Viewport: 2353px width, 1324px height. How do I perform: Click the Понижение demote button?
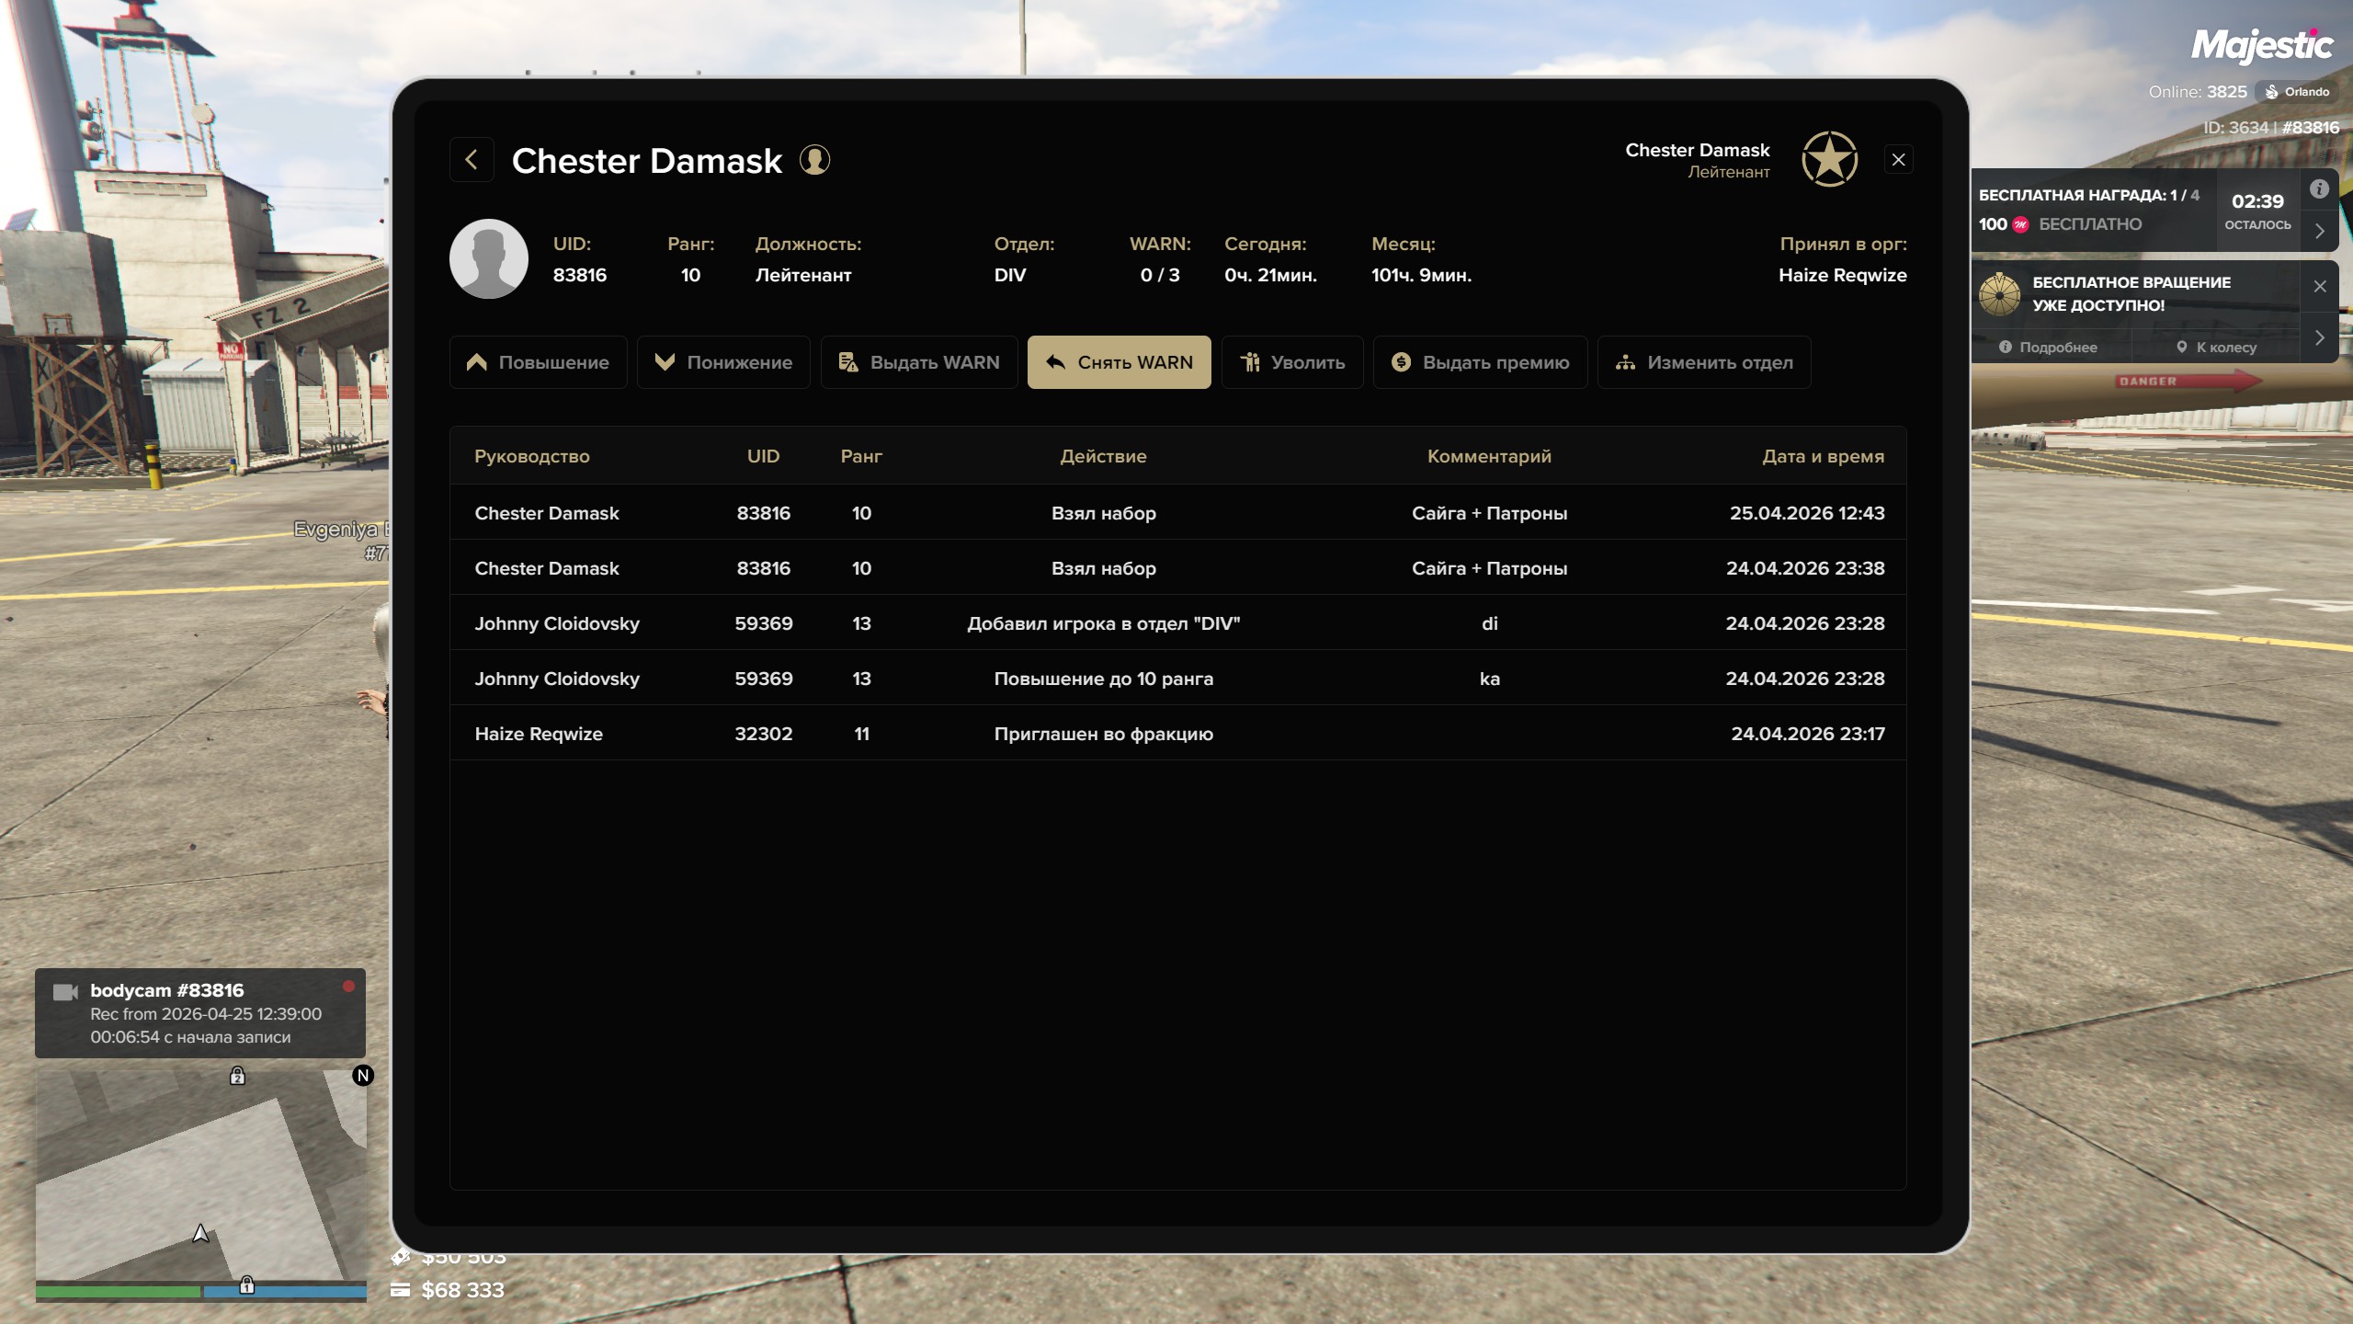(x=723, y=362)
